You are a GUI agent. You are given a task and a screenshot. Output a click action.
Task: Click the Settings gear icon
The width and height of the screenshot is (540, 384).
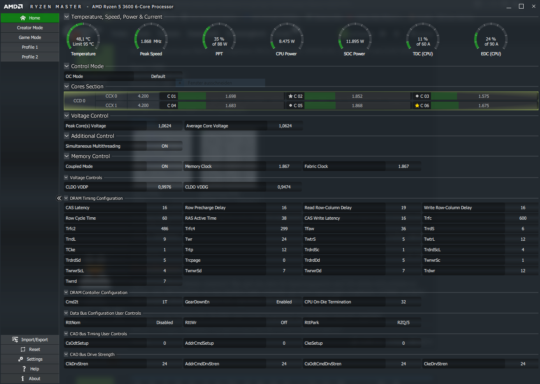point(21,359)
